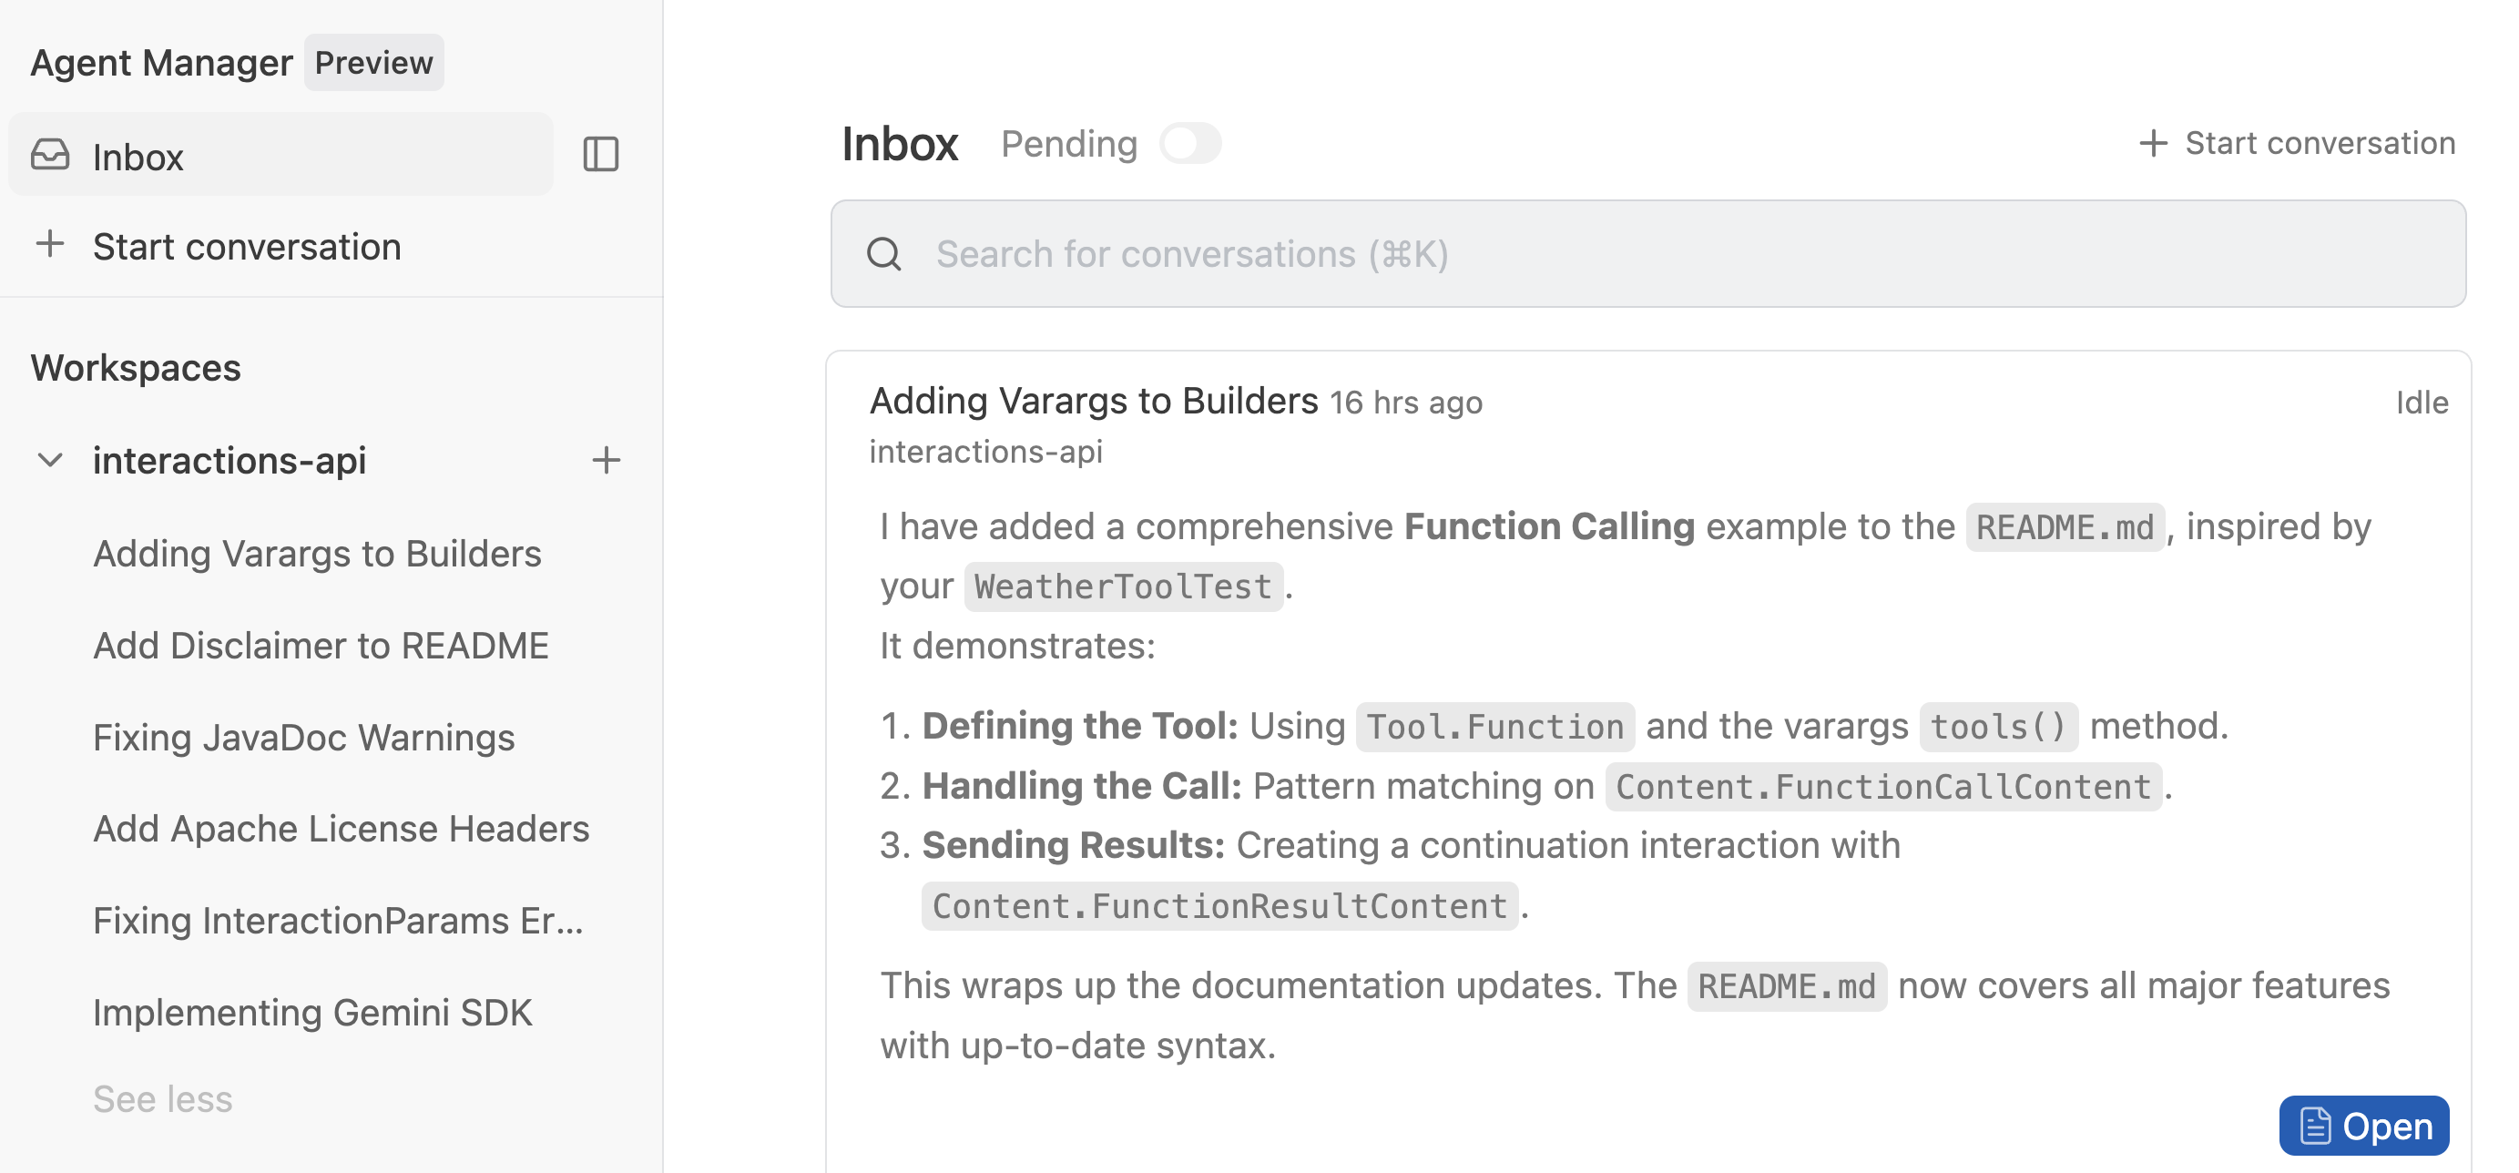Screen dimensions: 2519x1173
Task: Click the Preview badge near Agent Manager
Action: [373, 63]
